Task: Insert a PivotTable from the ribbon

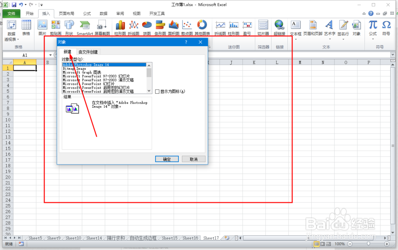Action: point(12,31)
